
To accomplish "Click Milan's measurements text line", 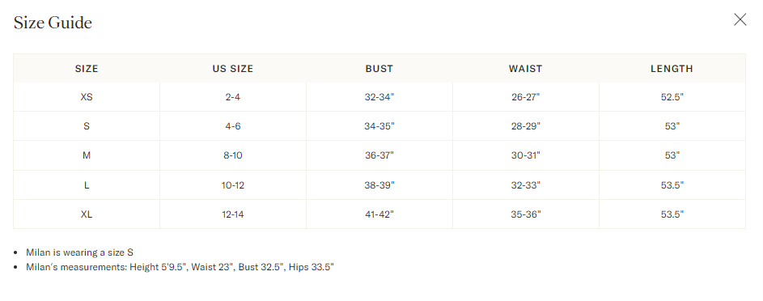I will 180,267.
